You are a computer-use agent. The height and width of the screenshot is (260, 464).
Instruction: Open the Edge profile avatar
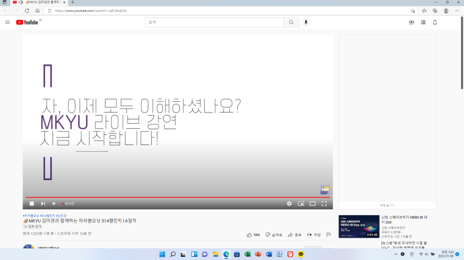(446, 11)
